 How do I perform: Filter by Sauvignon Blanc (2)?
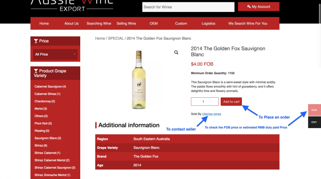[48, 138]
